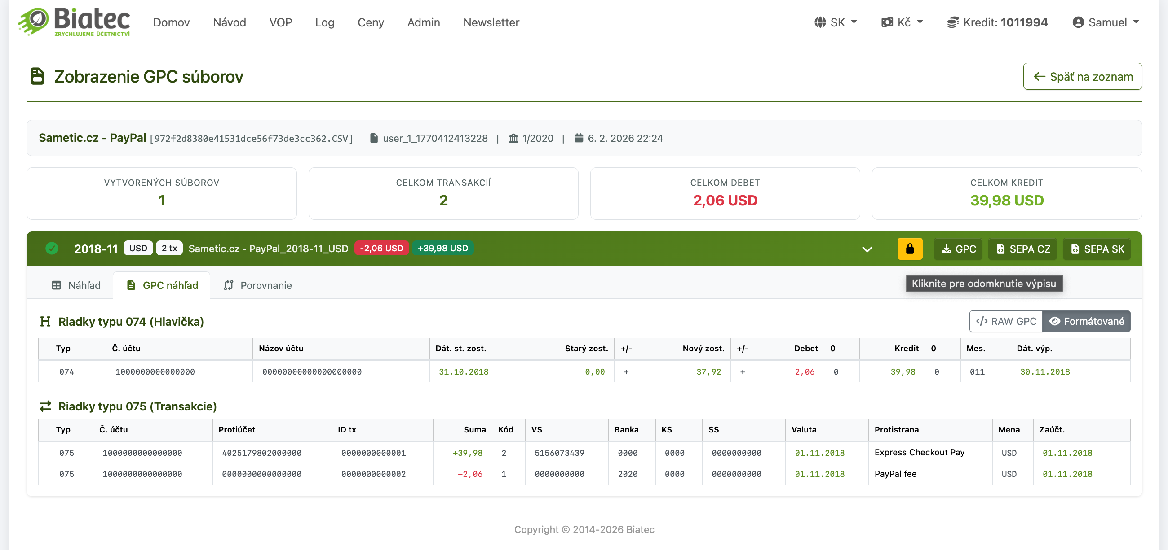Export the SEPA CZ file
Viewport: 1168px width, 550px height.
pos(1022,249)
